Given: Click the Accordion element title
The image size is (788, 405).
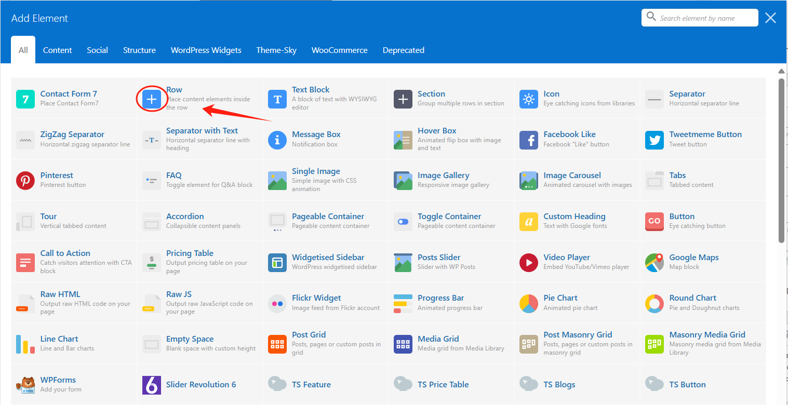Looking at the screenshot, I should [x=185, y=217].
